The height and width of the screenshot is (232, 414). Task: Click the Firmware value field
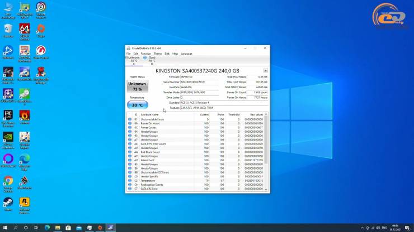(x=199, y=77)
